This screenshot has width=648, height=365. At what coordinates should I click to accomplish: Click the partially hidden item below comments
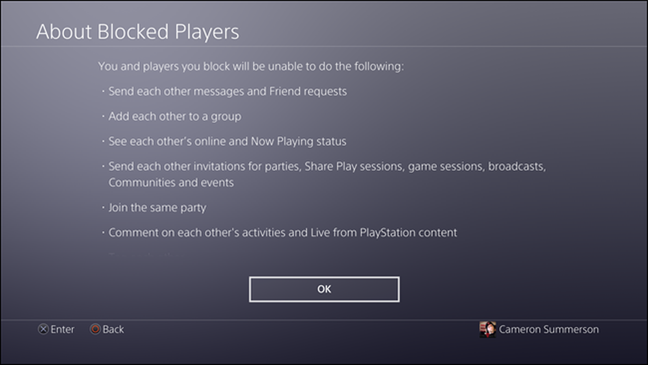coord(141,254)
